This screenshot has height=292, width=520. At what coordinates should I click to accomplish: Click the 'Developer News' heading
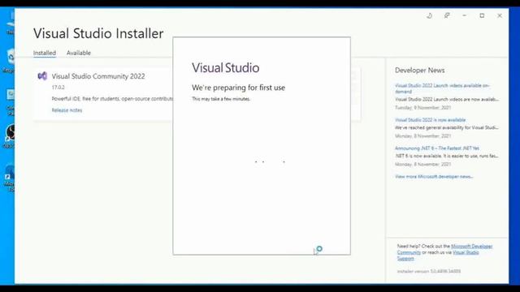pyautogui.click(x=419, y=71)
